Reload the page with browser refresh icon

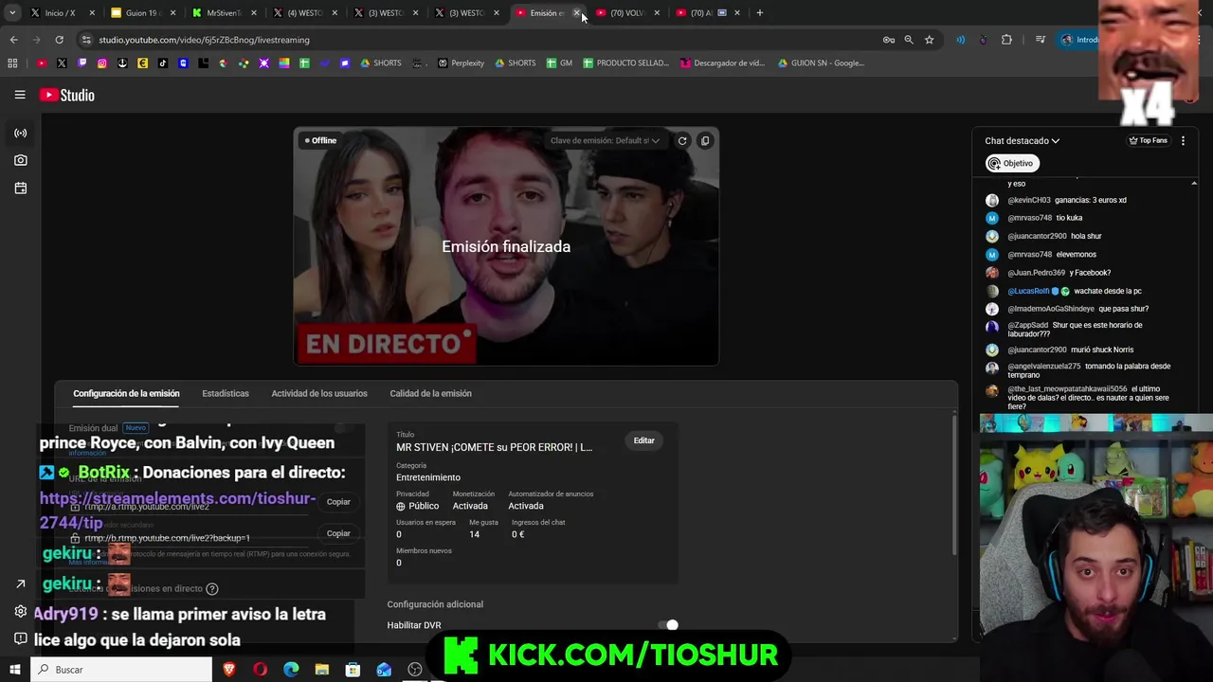click(59, 40)
